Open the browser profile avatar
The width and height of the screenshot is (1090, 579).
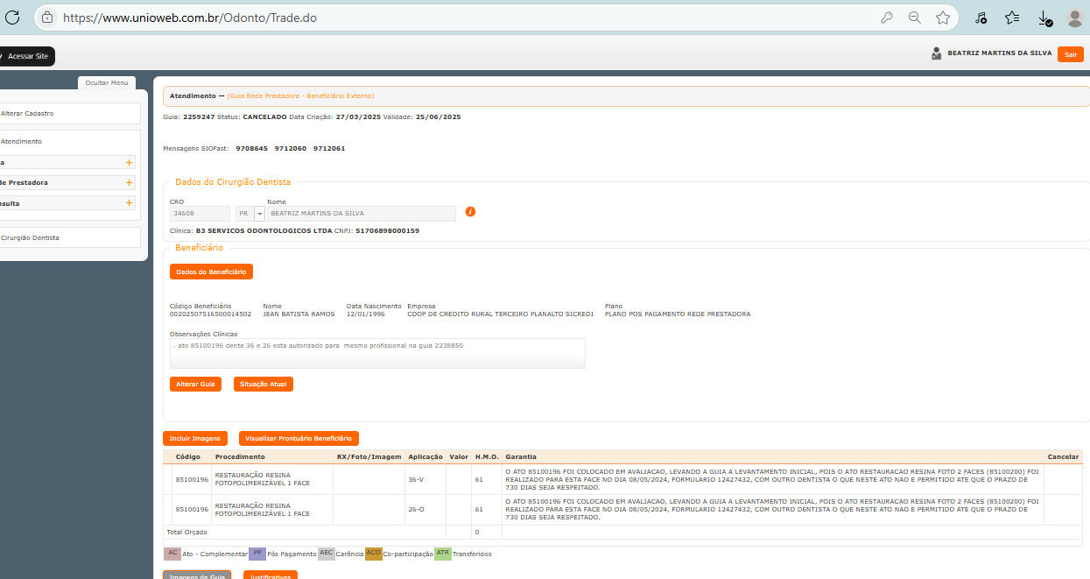pos(1074,18)
